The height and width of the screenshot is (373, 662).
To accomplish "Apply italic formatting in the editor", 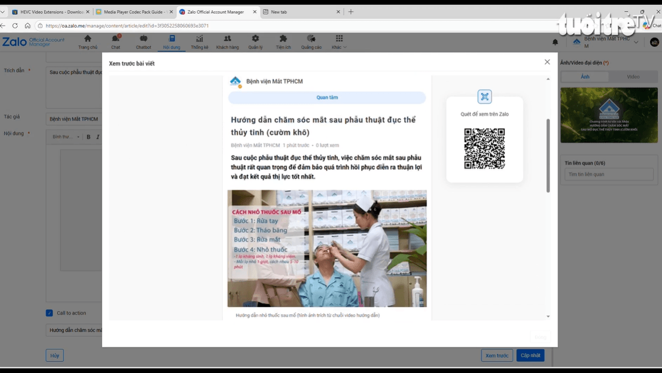I will click(97, 137).
